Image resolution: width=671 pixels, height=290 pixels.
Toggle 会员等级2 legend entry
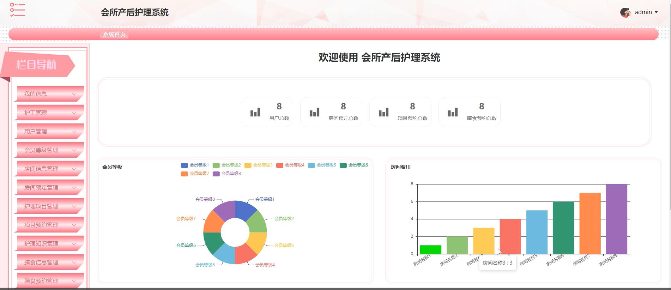pyautogui.click(x=226, y=165)
